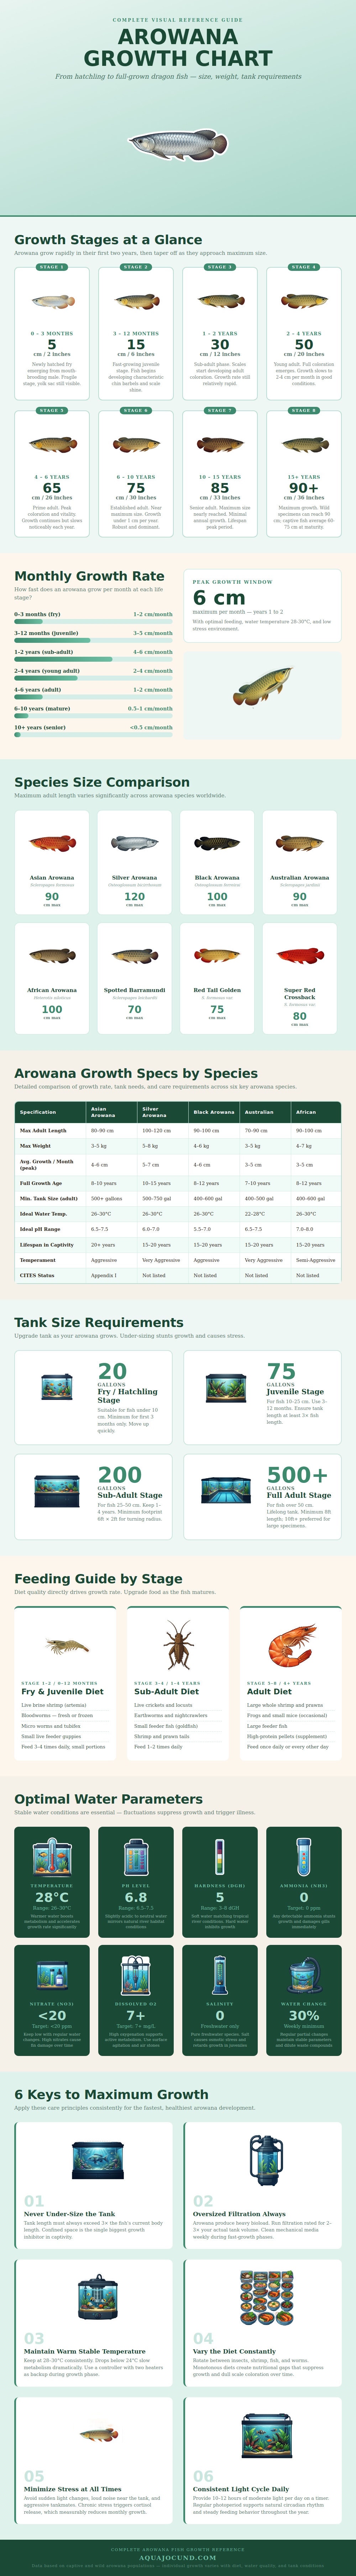Select the Stage 7 senior adult fish image

click(x=220, y=445)
